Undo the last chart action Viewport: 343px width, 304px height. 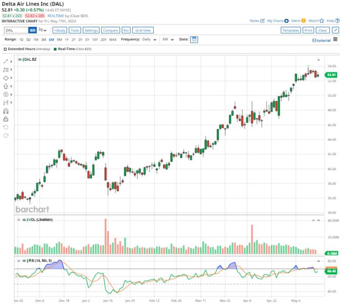6,127
